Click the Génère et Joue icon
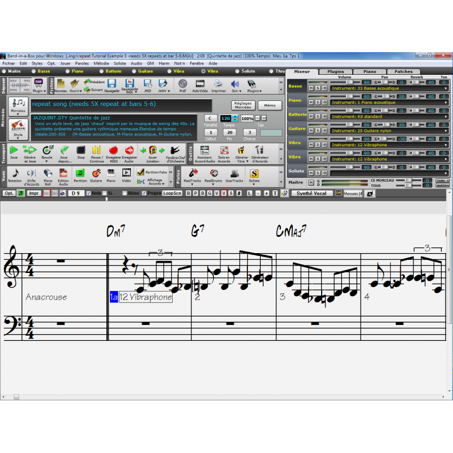 tap(30, 150)
